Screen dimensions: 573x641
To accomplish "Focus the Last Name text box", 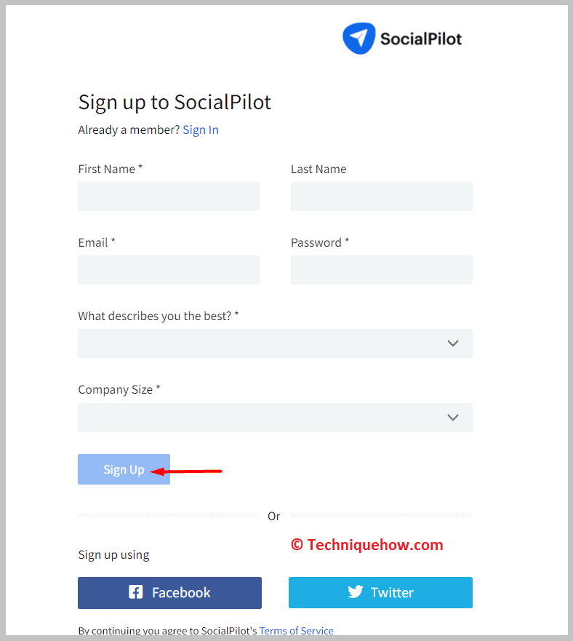I will coord(381,196).
